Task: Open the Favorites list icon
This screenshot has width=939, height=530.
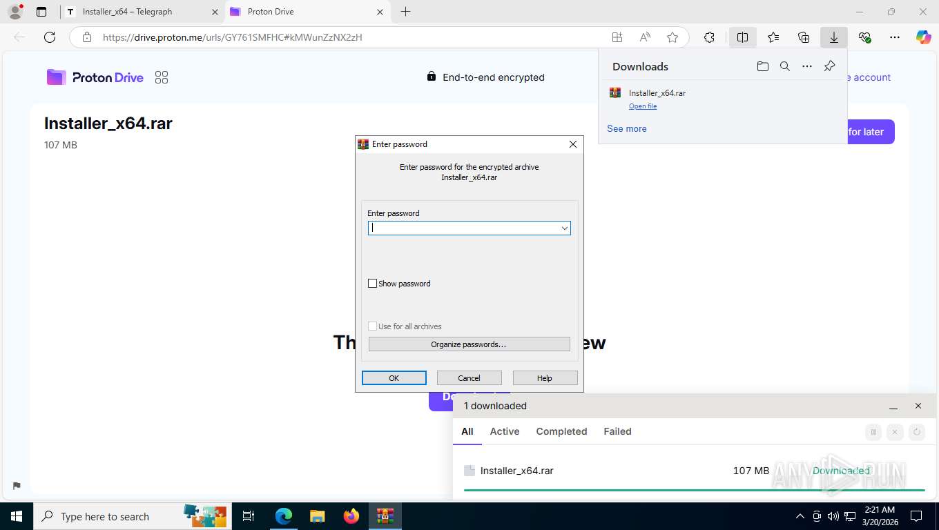Action: pos(773,37)
